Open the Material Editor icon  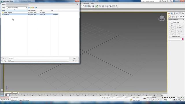pos(107,6)
